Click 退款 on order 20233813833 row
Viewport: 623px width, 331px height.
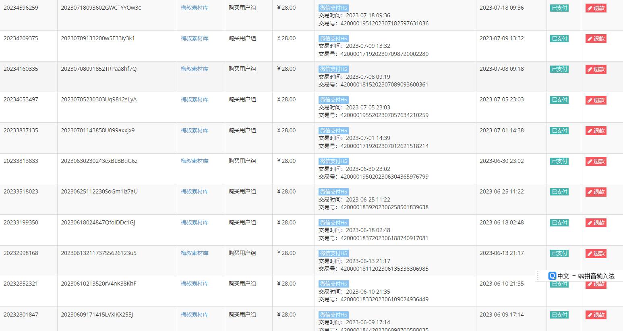pos(596,161)
